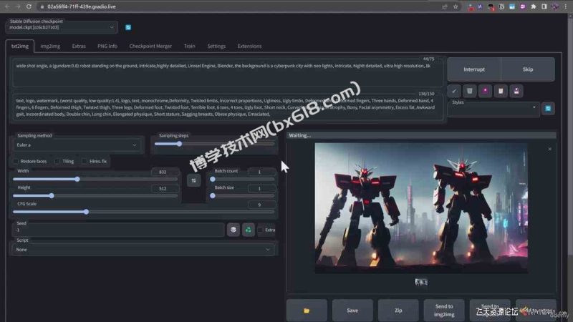Swap width and height with the arrows icon
Image resolution: width=573 pixels, height=322 pixels.
(x=193, y=180)
